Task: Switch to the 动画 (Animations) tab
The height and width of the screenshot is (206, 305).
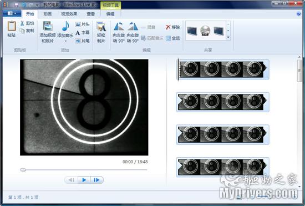Action: click(48, 14)
